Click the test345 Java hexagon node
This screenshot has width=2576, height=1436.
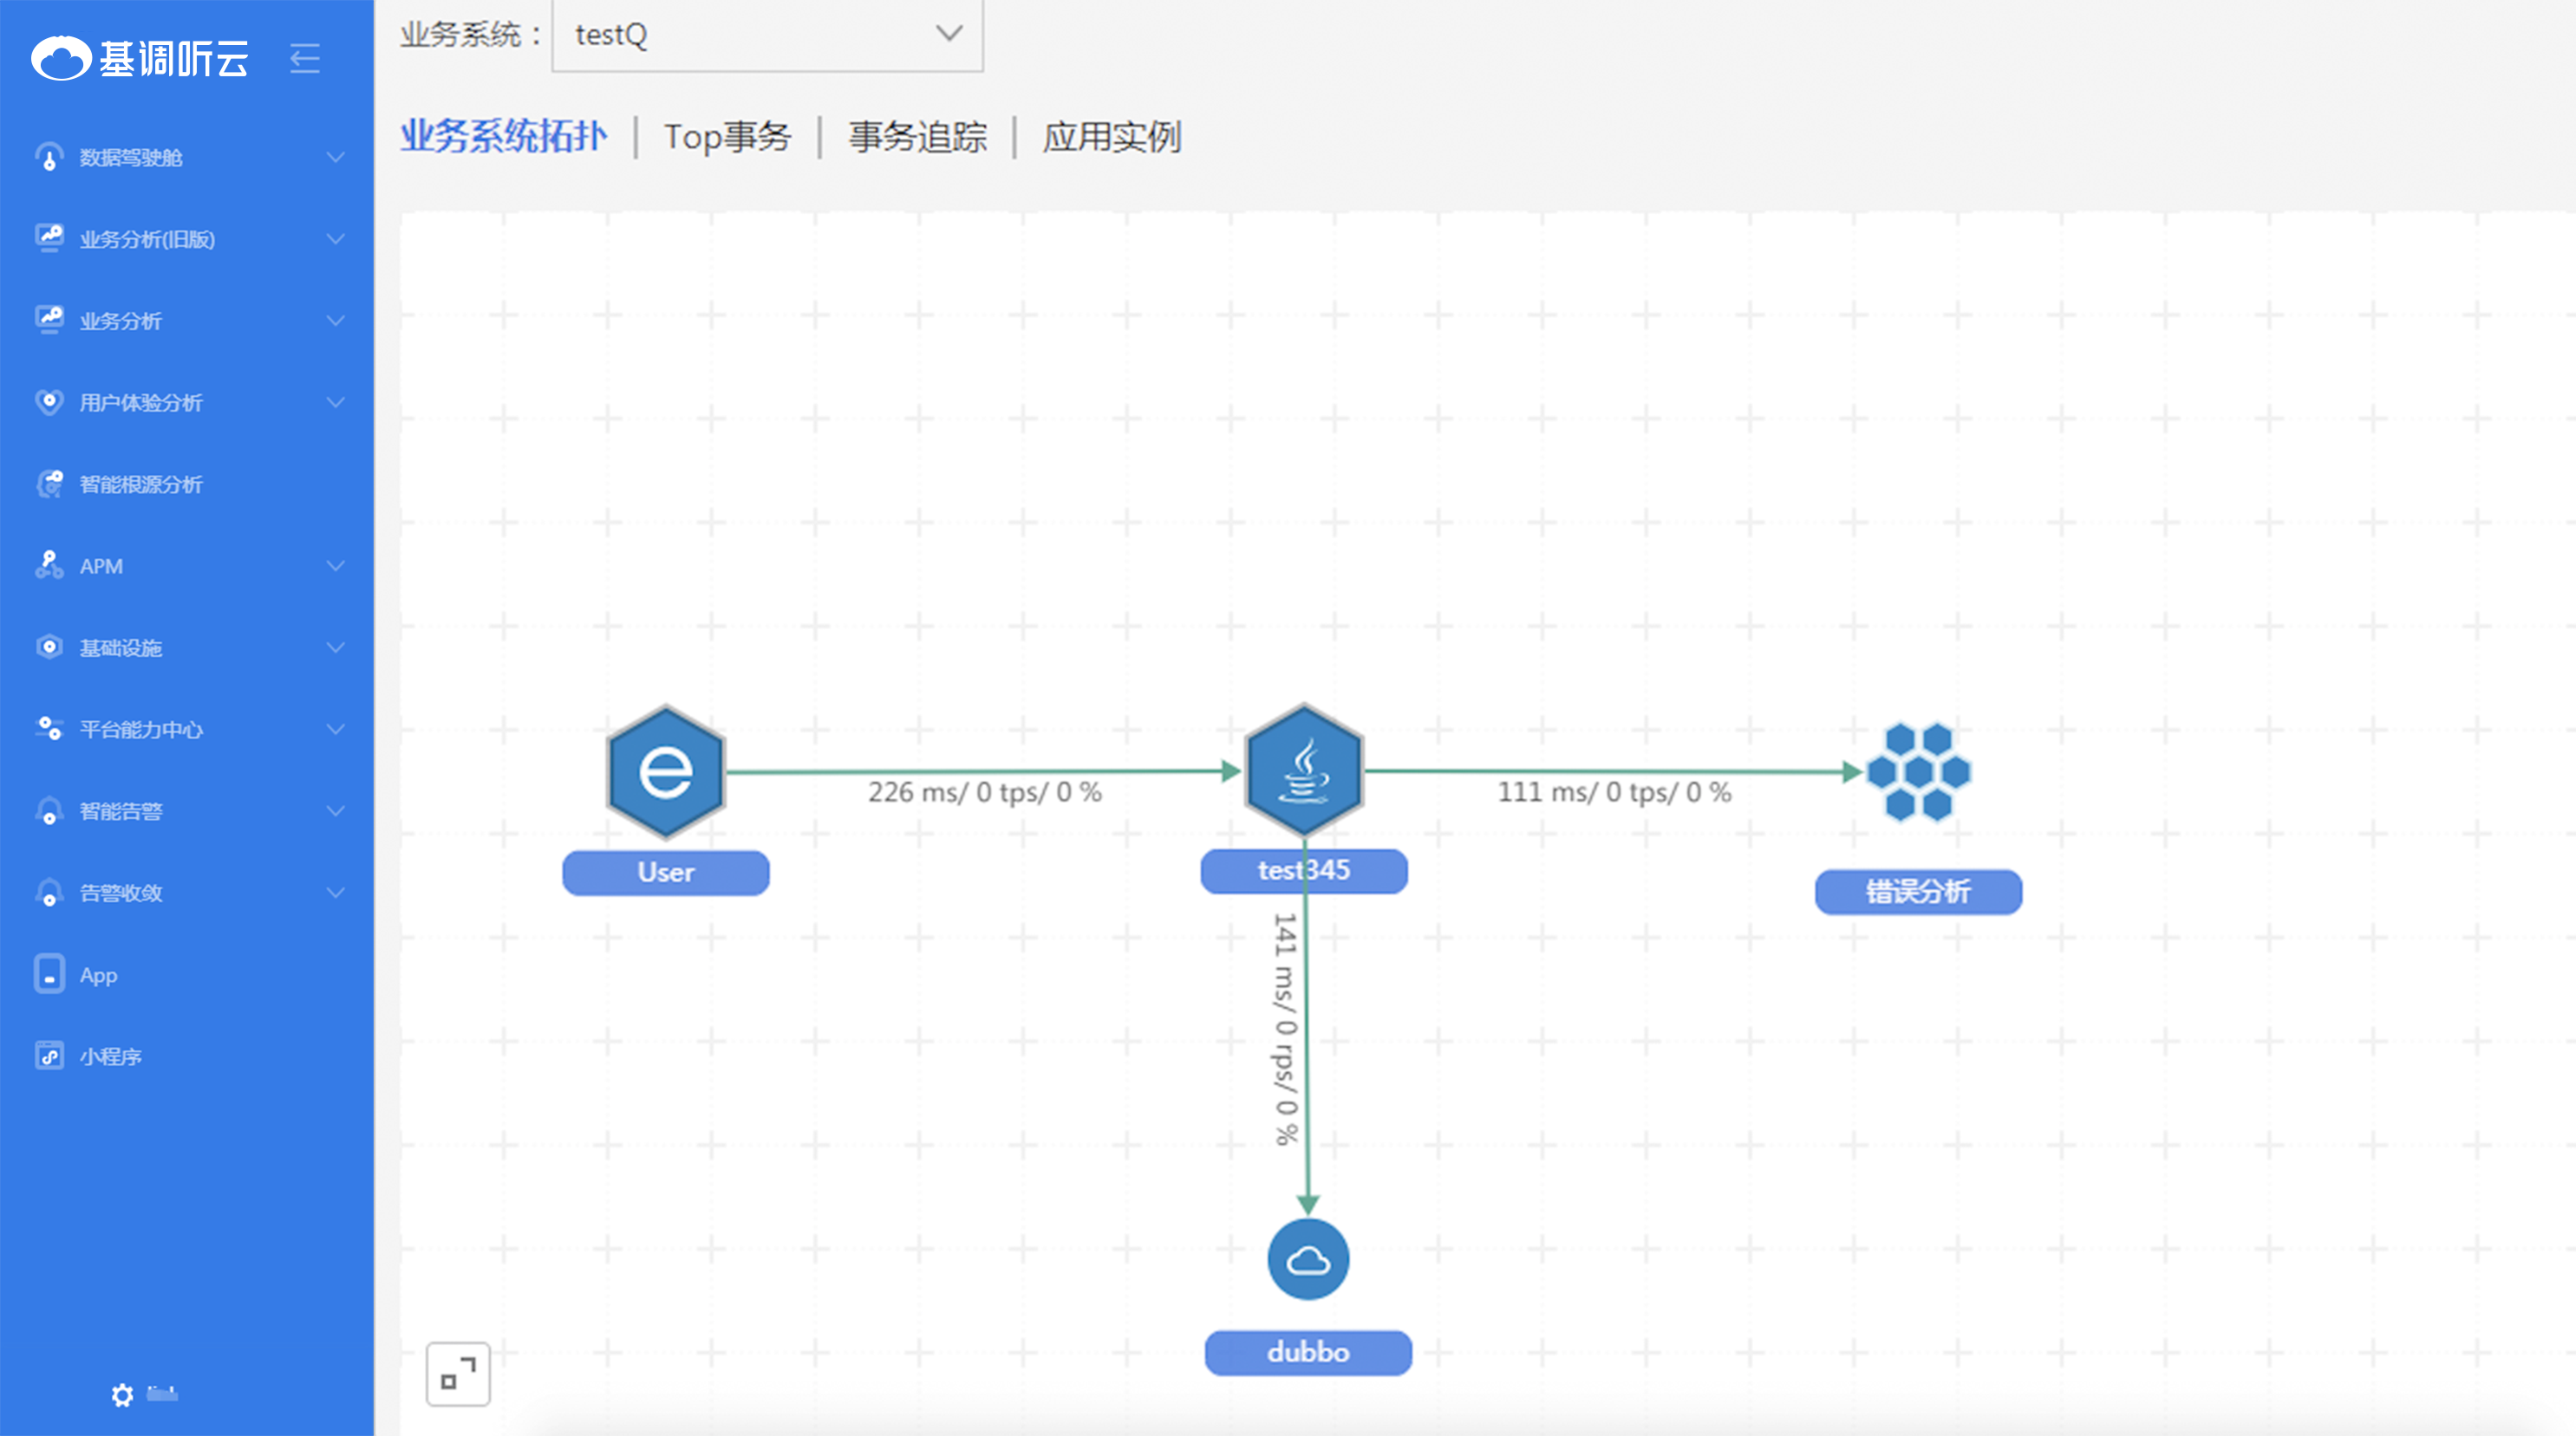click(x=1303, y=770)
